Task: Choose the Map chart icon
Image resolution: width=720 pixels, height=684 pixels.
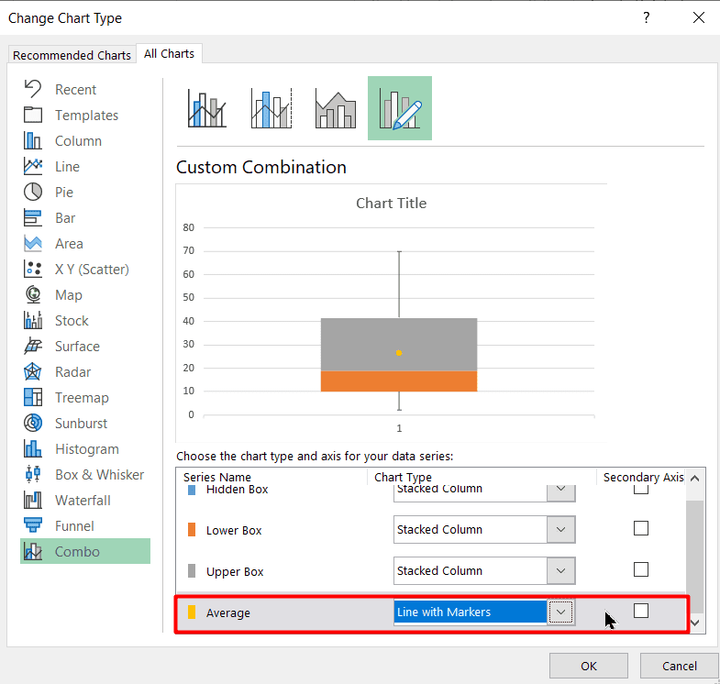Action: tap(33, 294)
